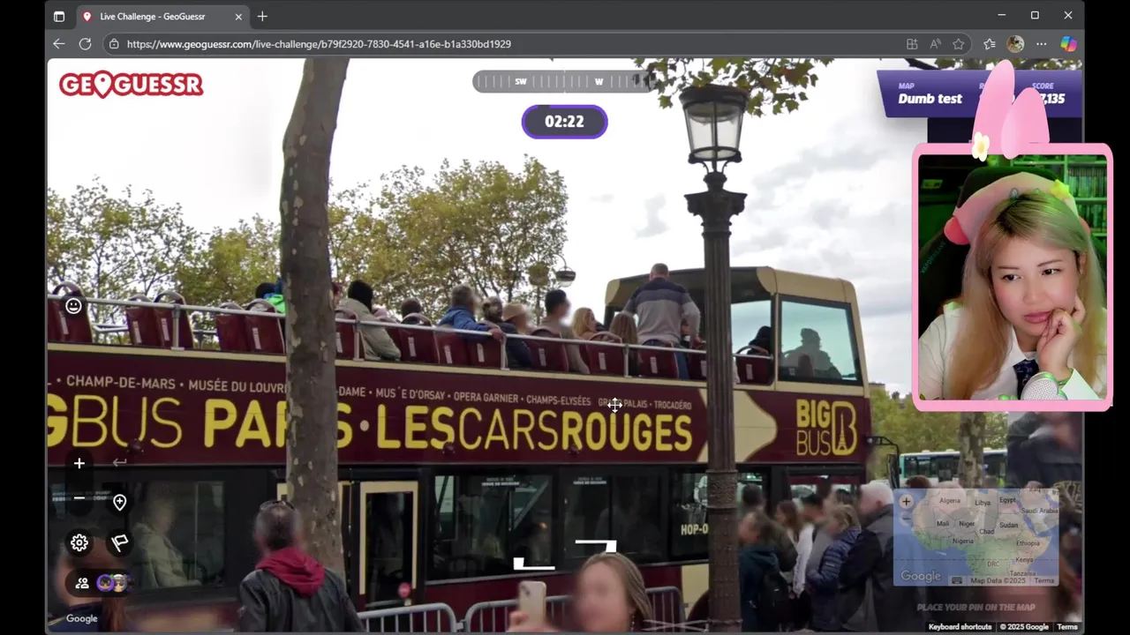Open a new browser tab
Screen dimensions: 1130x635
coord(262,16)
